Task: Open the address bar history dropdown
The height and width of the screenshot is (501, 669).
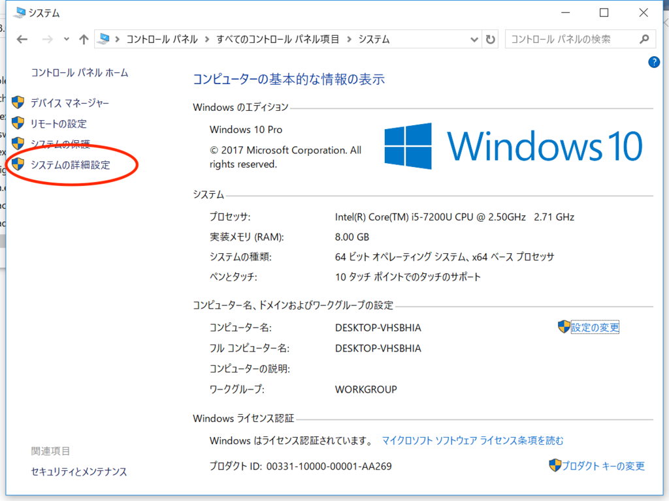Action: 474,40
